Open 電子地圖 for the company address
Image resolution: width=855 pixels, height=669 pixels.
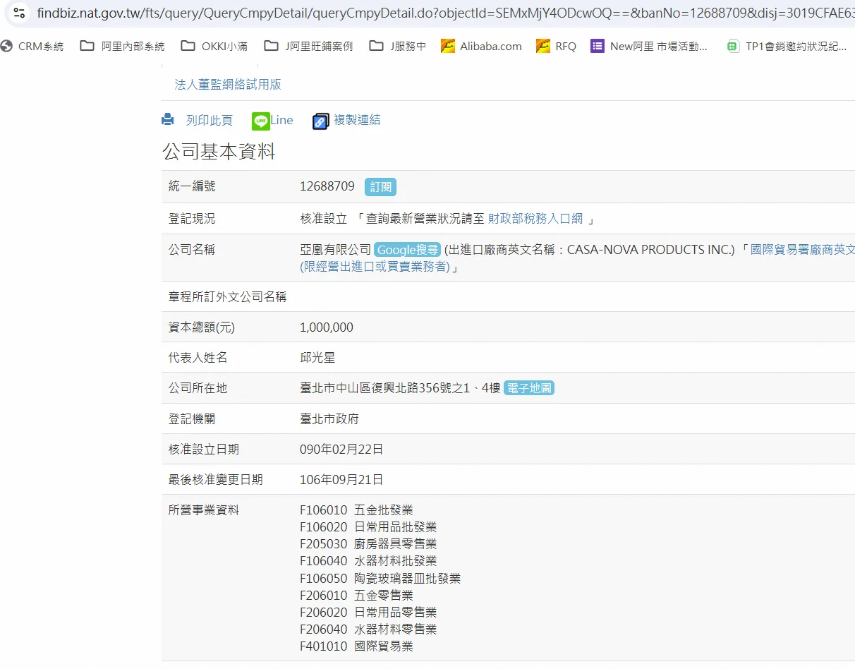[528, 388]
